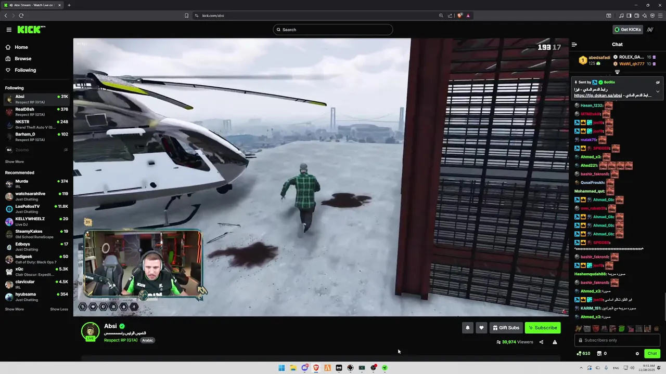Focus the Kick search box
666x374 pixels.
pos(332,30)
